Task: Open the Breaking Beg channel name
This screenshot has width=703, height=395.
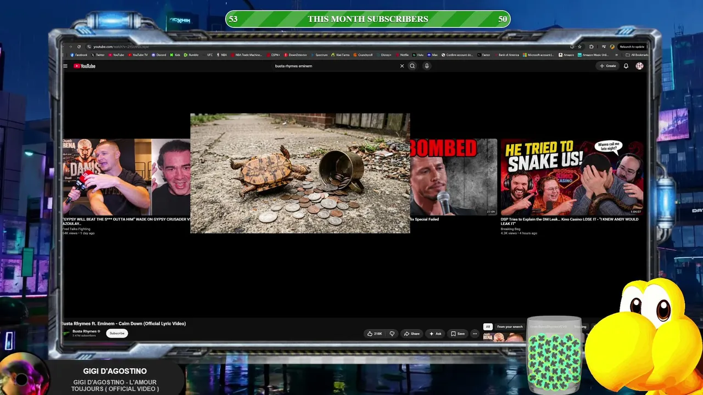Action: [x=510, y=229]
